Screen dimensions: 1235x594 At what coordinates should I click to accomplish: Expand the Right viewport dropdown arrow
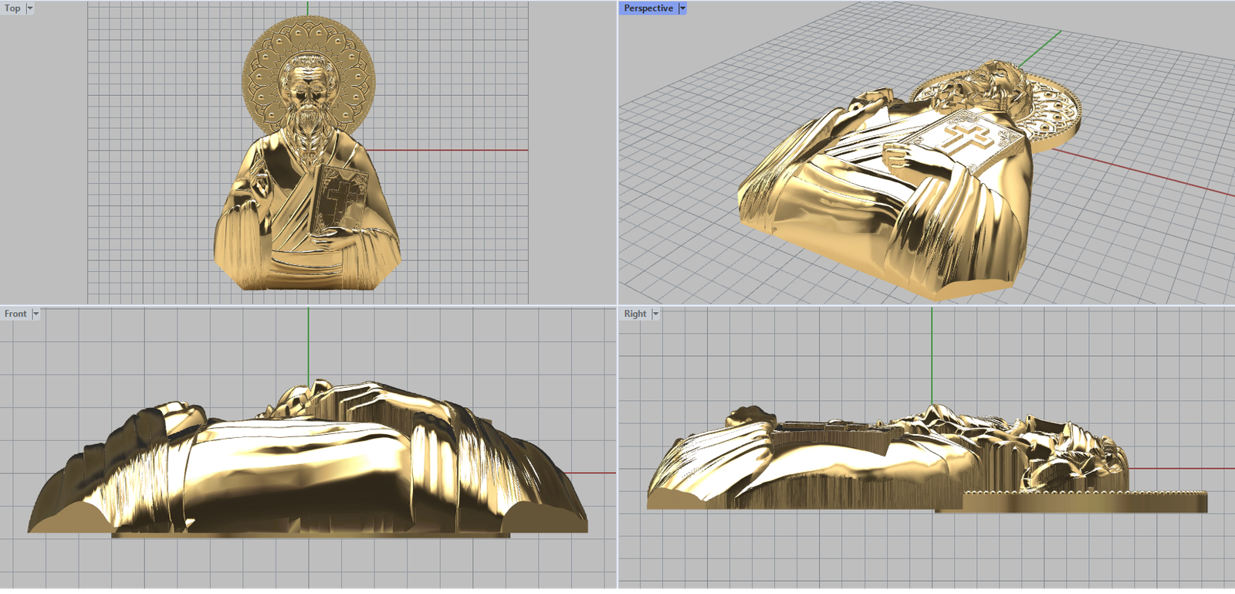point(655,314)
